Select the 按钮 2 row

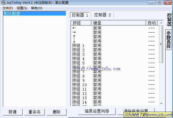[x=115, y=50]
